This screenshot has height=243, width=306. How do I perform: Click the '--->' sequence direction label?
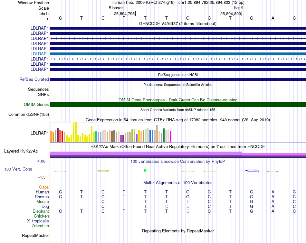pyautogui.click(x=45, y=19)
